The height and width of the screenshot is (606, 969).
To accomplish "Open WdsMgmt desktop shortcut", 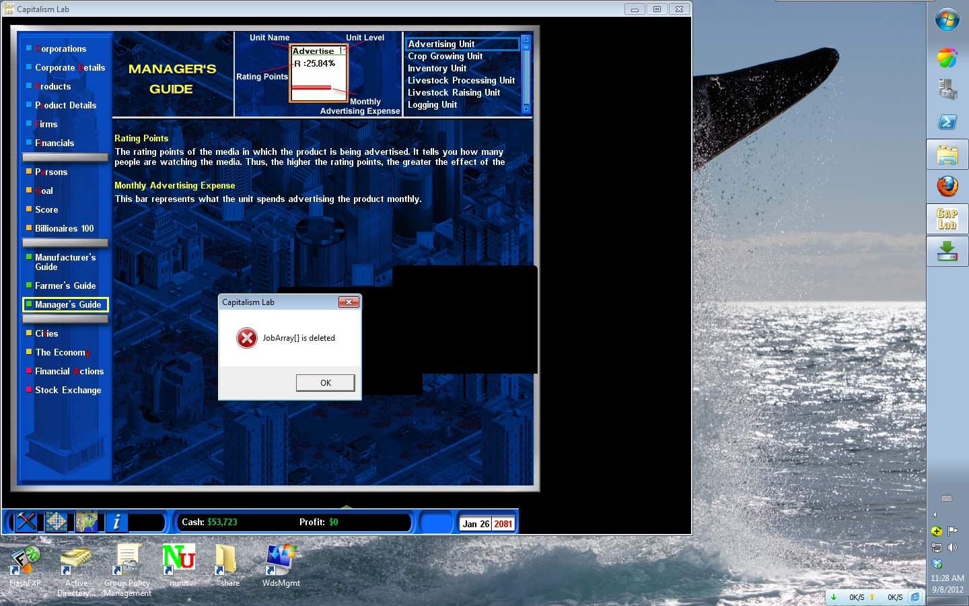I will pyautogui.click(x=281, y=566).
